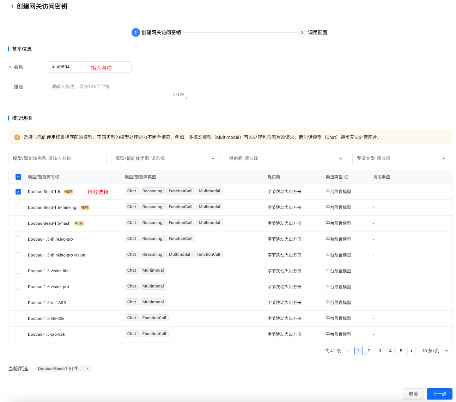Check the Doubao-Seed-1.6-thinking row
This screenshot has width=456, height=402.
click(18, 208)
